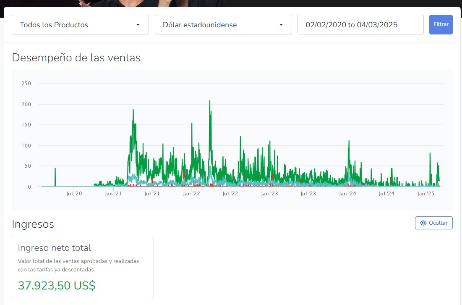Click the 37.923,50 US$ income amount
This screenshot has height=305, width=462.
pos(57,286)
